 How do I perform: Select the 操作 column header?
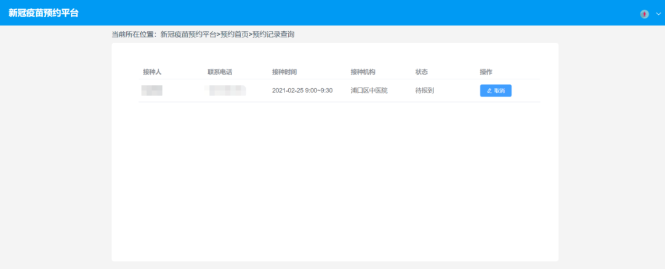[x=486, y=72]
